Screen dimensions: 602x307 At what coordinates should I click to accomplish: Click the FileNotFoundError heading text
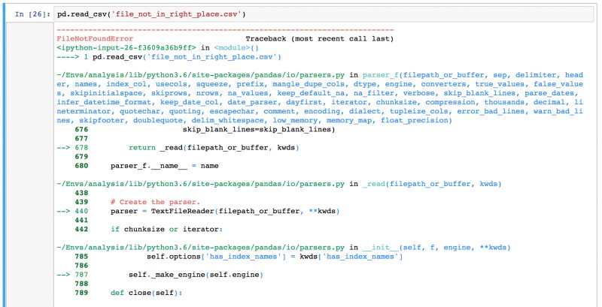[95, 39]
